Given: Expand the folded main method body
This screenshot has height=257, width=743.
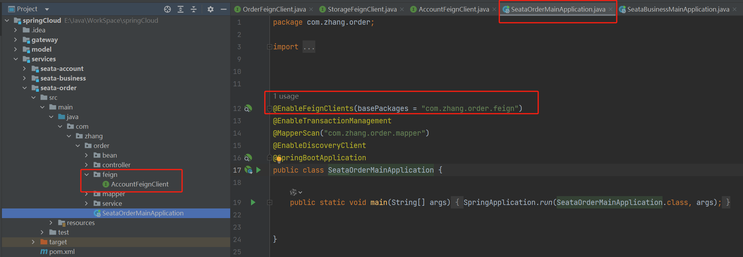Looking at the screenshot, I should pos(269,202).
